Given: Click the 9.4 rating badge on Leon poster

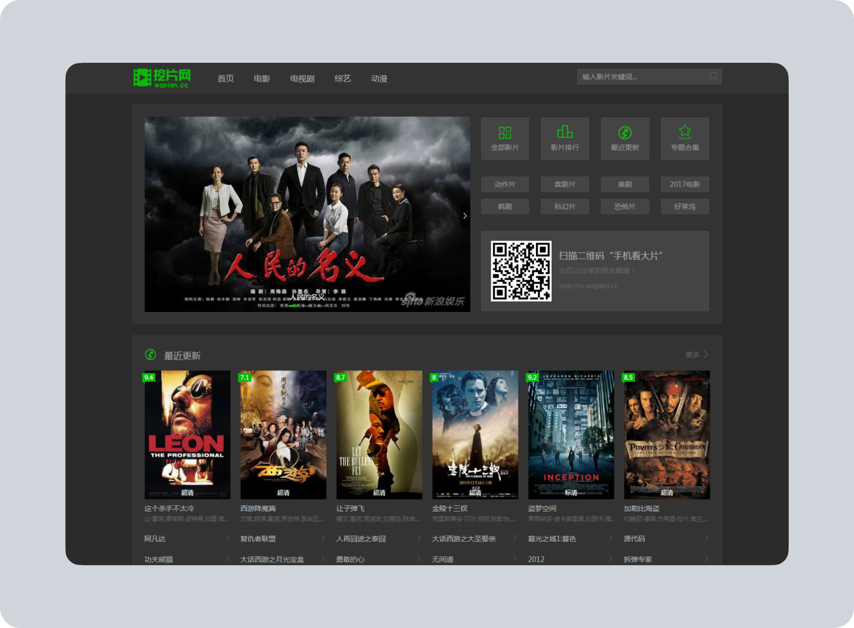Looking at the screenshot, I should pos(149,377).
